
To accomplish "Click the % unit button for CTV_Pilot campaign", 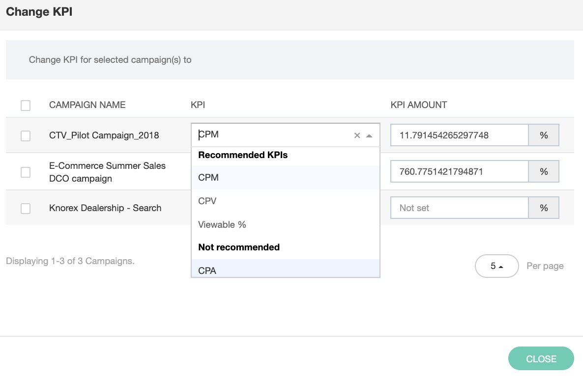I will [544, 135].
